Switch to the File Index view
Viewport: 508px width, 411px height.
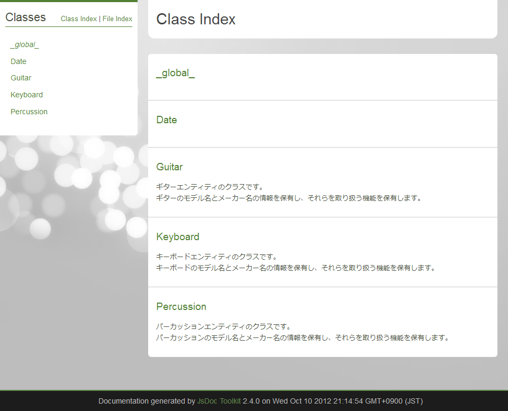(117, 19)
